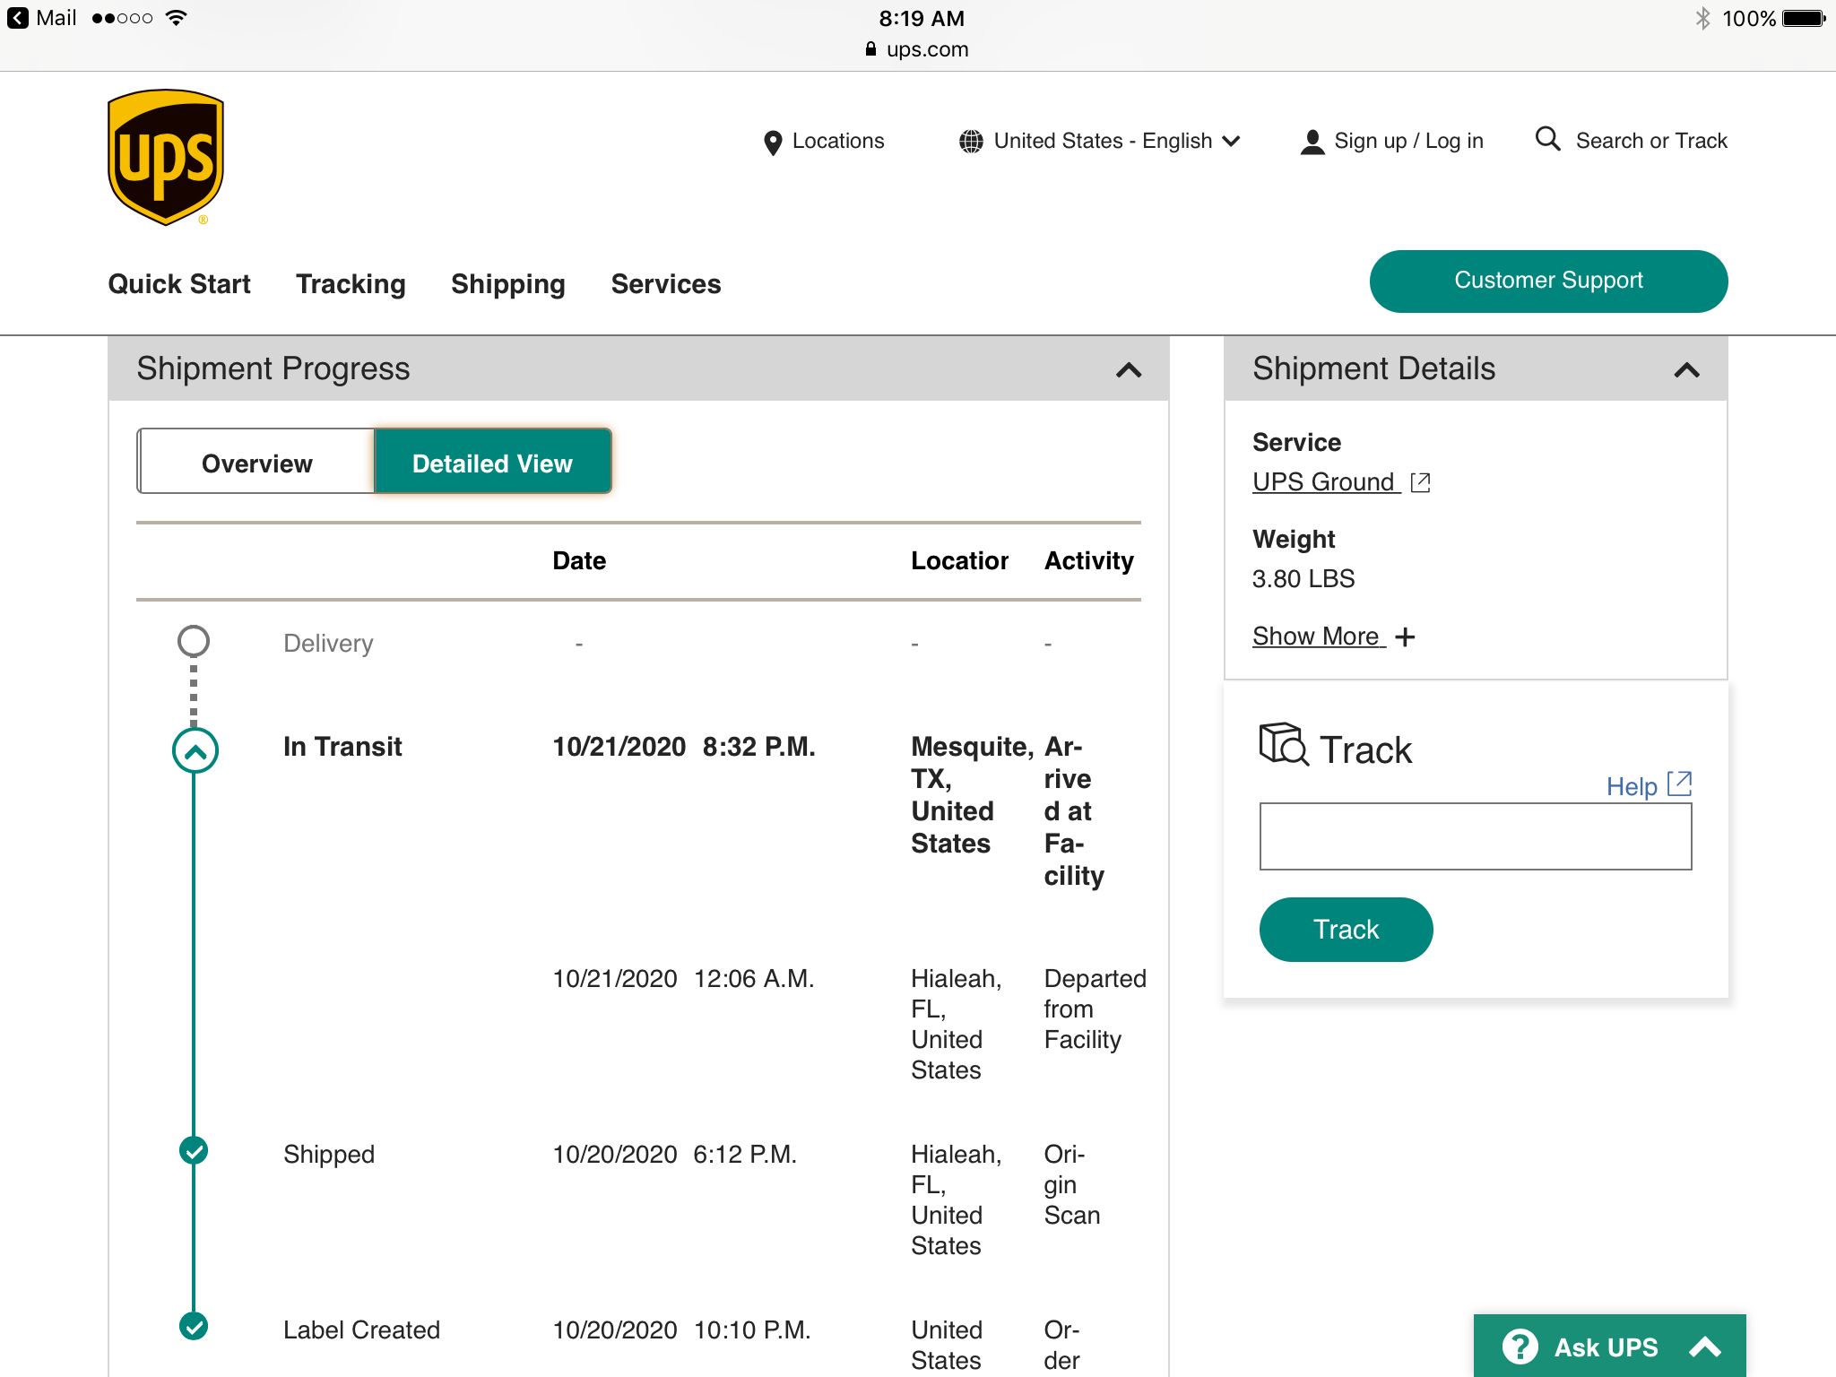Click the Shipped status label
Viewport: 1836px width, 1377px height.
tap(329, 1154)
